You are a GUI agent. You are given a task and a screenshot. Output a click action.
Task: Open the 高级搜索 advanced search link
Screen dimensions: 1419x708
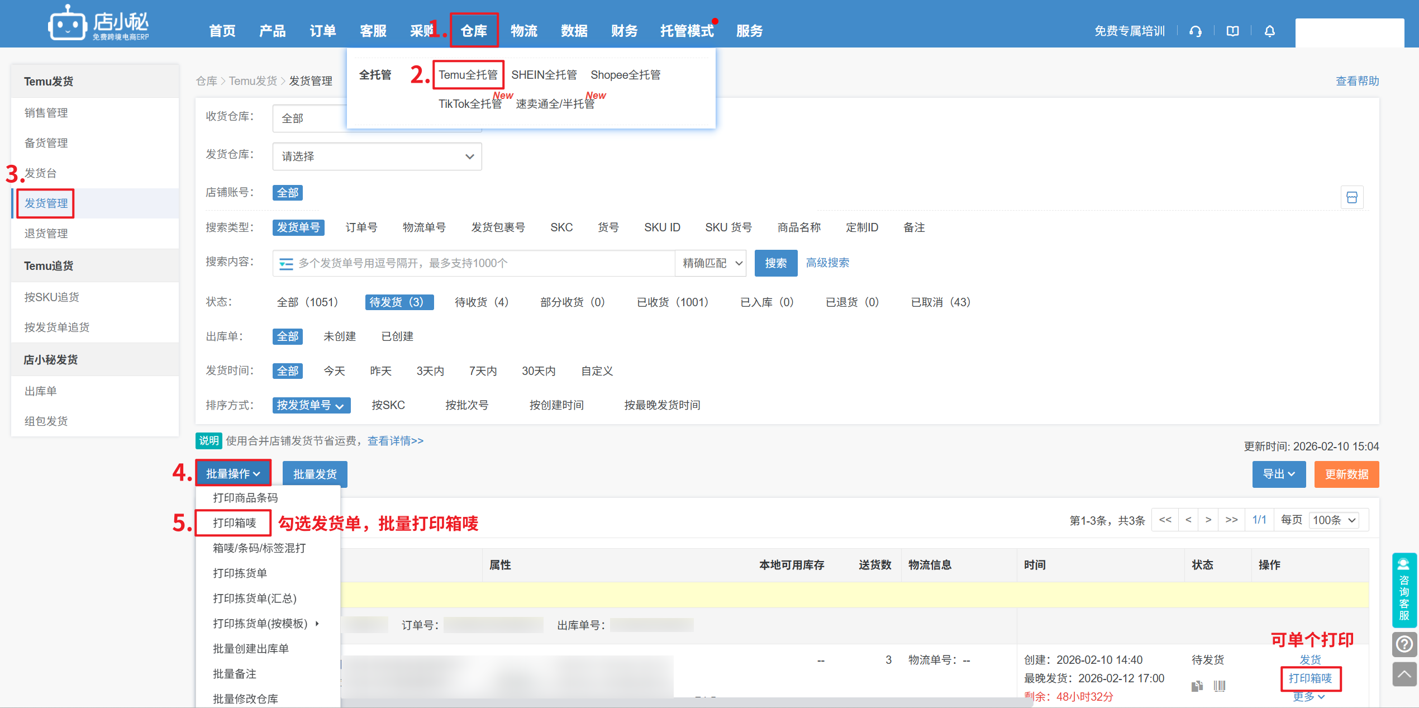pyautogui.click(x=827, y=263)
